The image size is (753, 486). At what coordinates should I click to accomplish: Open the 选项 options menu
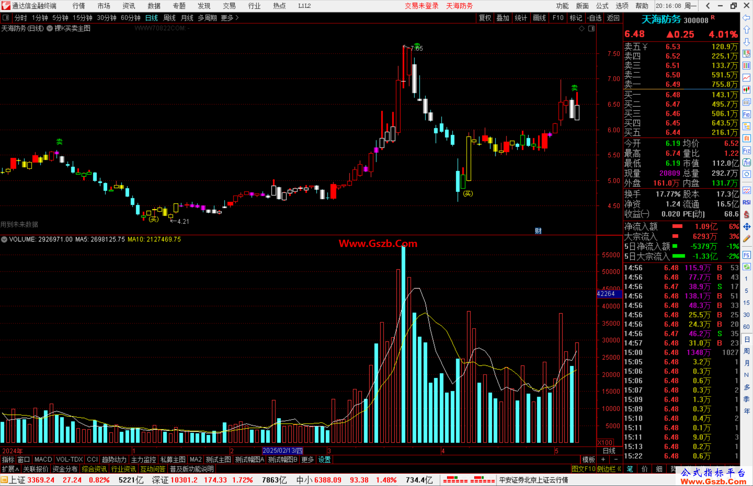(622, 6)
